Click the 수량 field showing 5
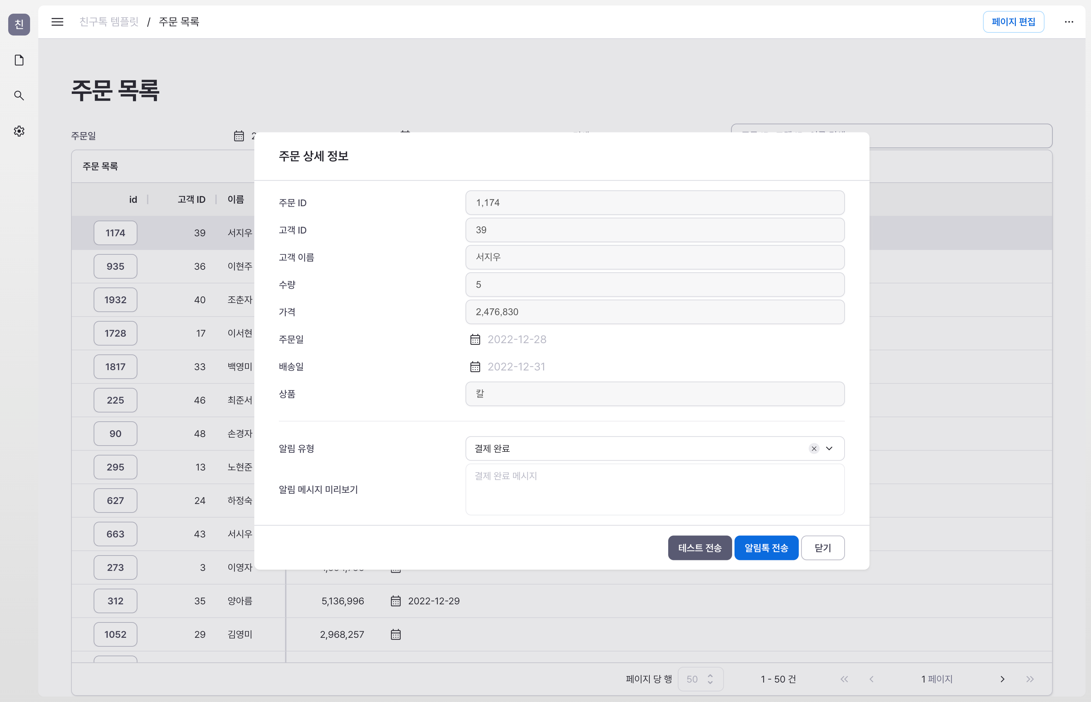1091x702 pixels. click(655, 285)
